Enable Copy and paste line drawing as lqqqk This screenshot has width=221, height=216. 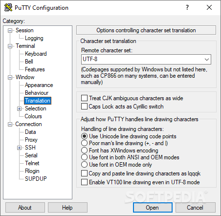[x=84, y=173]
